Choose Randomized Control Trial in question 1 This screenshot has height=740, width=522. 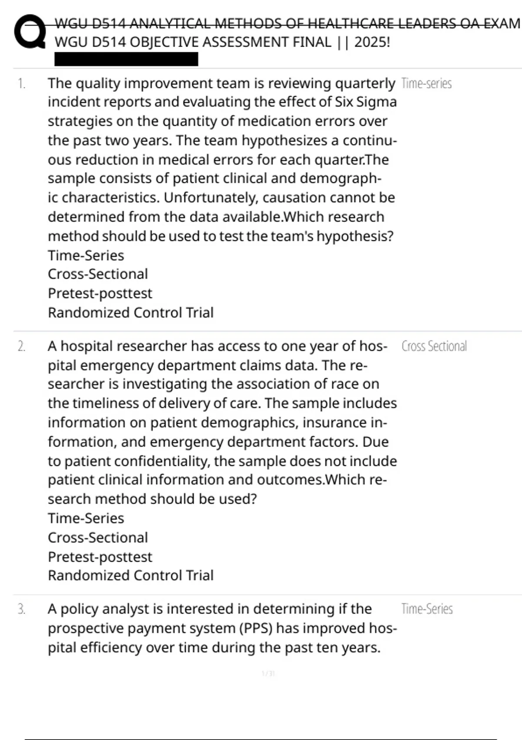(130, 313)
